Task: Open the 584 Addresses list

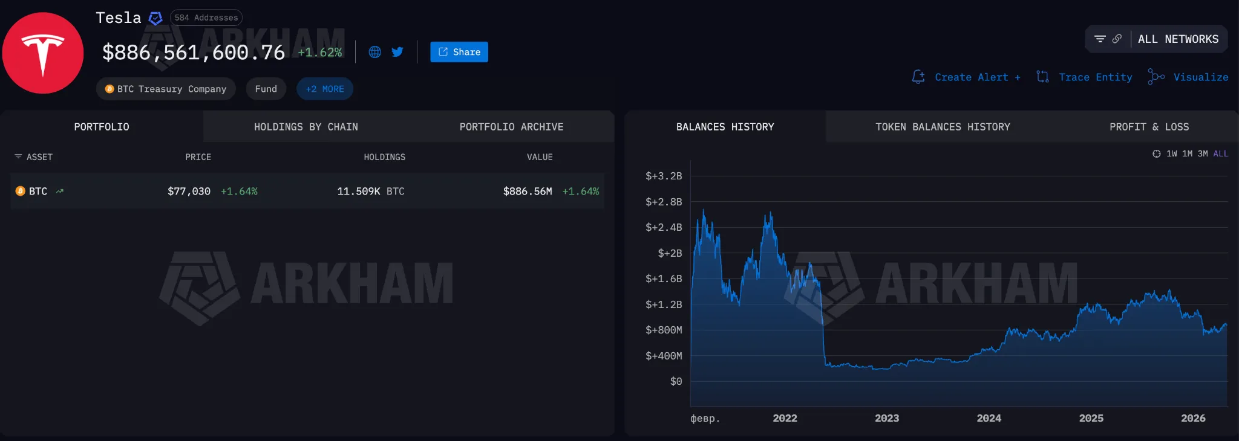Action: click(206, 18)
